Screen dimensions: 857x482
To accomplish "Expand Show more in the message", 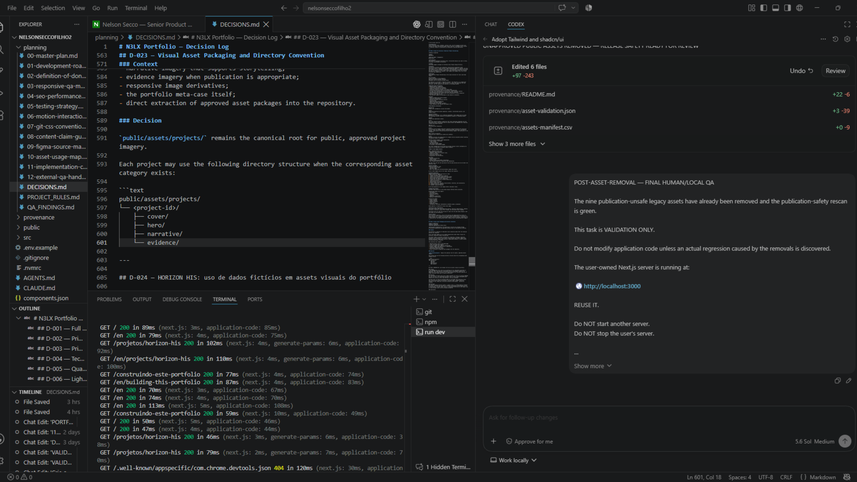I will [593, 366].
